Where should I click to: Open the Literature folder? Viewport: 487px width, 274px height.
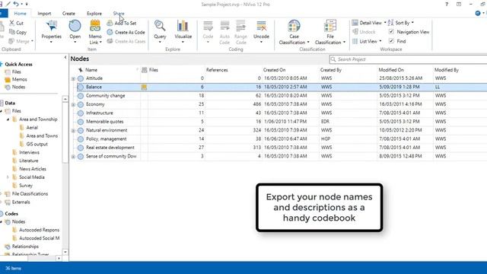click(x=25, y=161)
